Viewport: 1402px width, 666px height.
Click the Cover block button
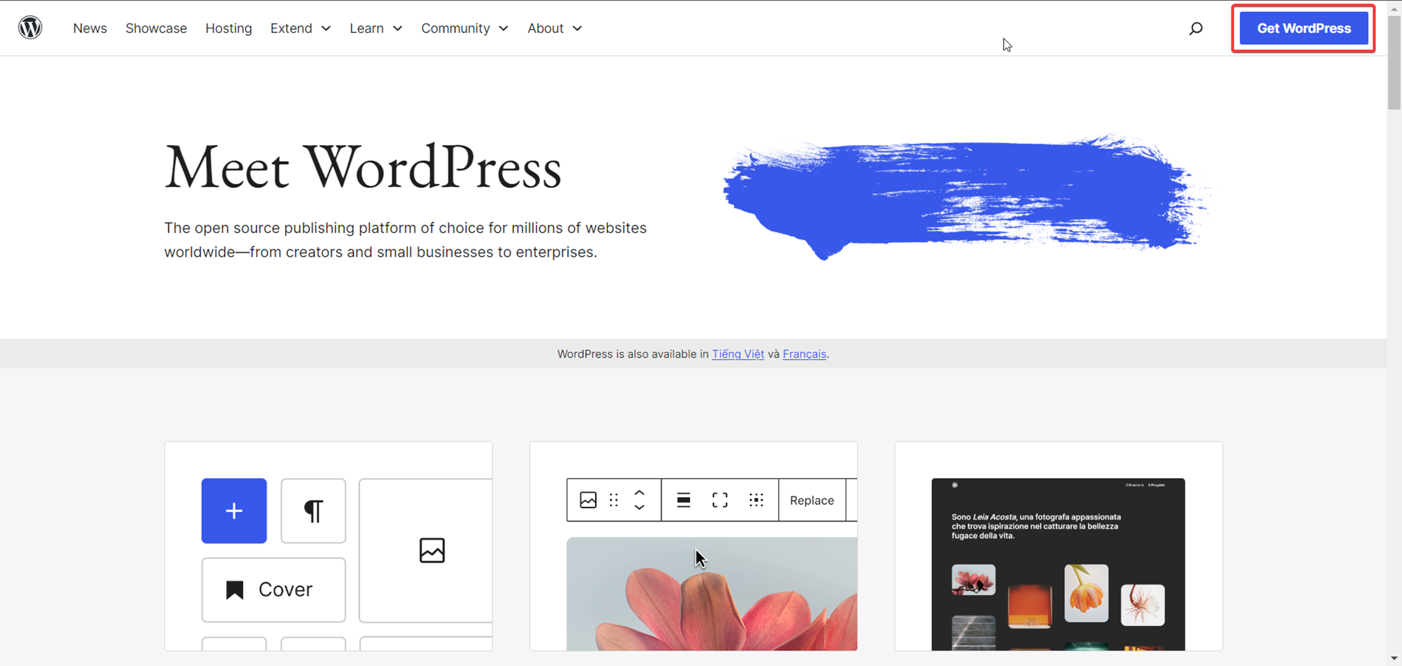[273, 589]
